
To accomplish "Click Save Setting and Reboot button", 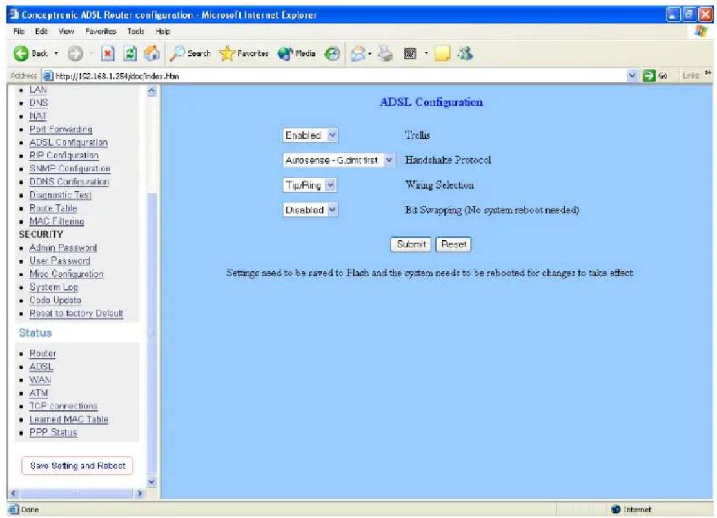I will [x=77, y=466].
